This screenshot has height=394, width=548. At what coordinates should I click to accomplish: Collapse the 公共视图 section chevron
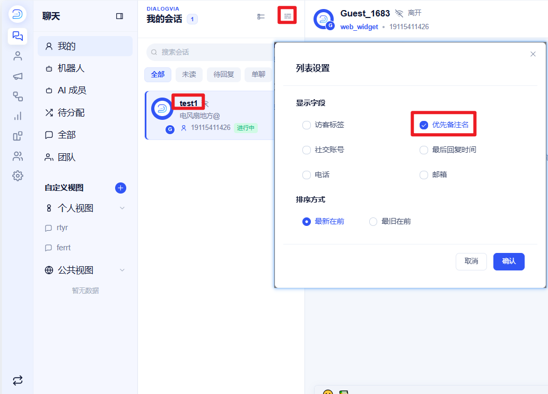point(122,270)
